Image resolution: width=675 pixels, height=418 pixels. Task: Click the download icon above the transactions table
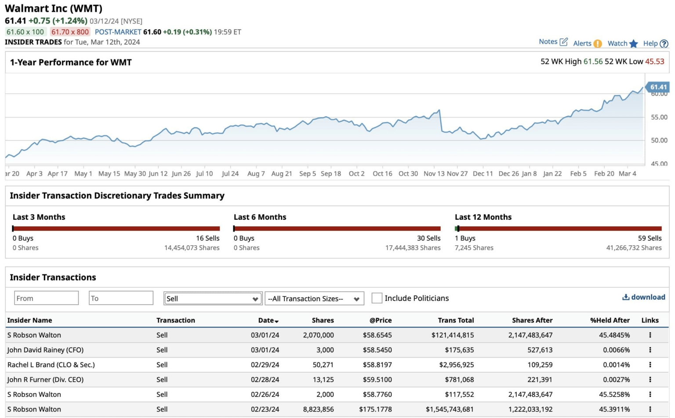tap(625, 297)
